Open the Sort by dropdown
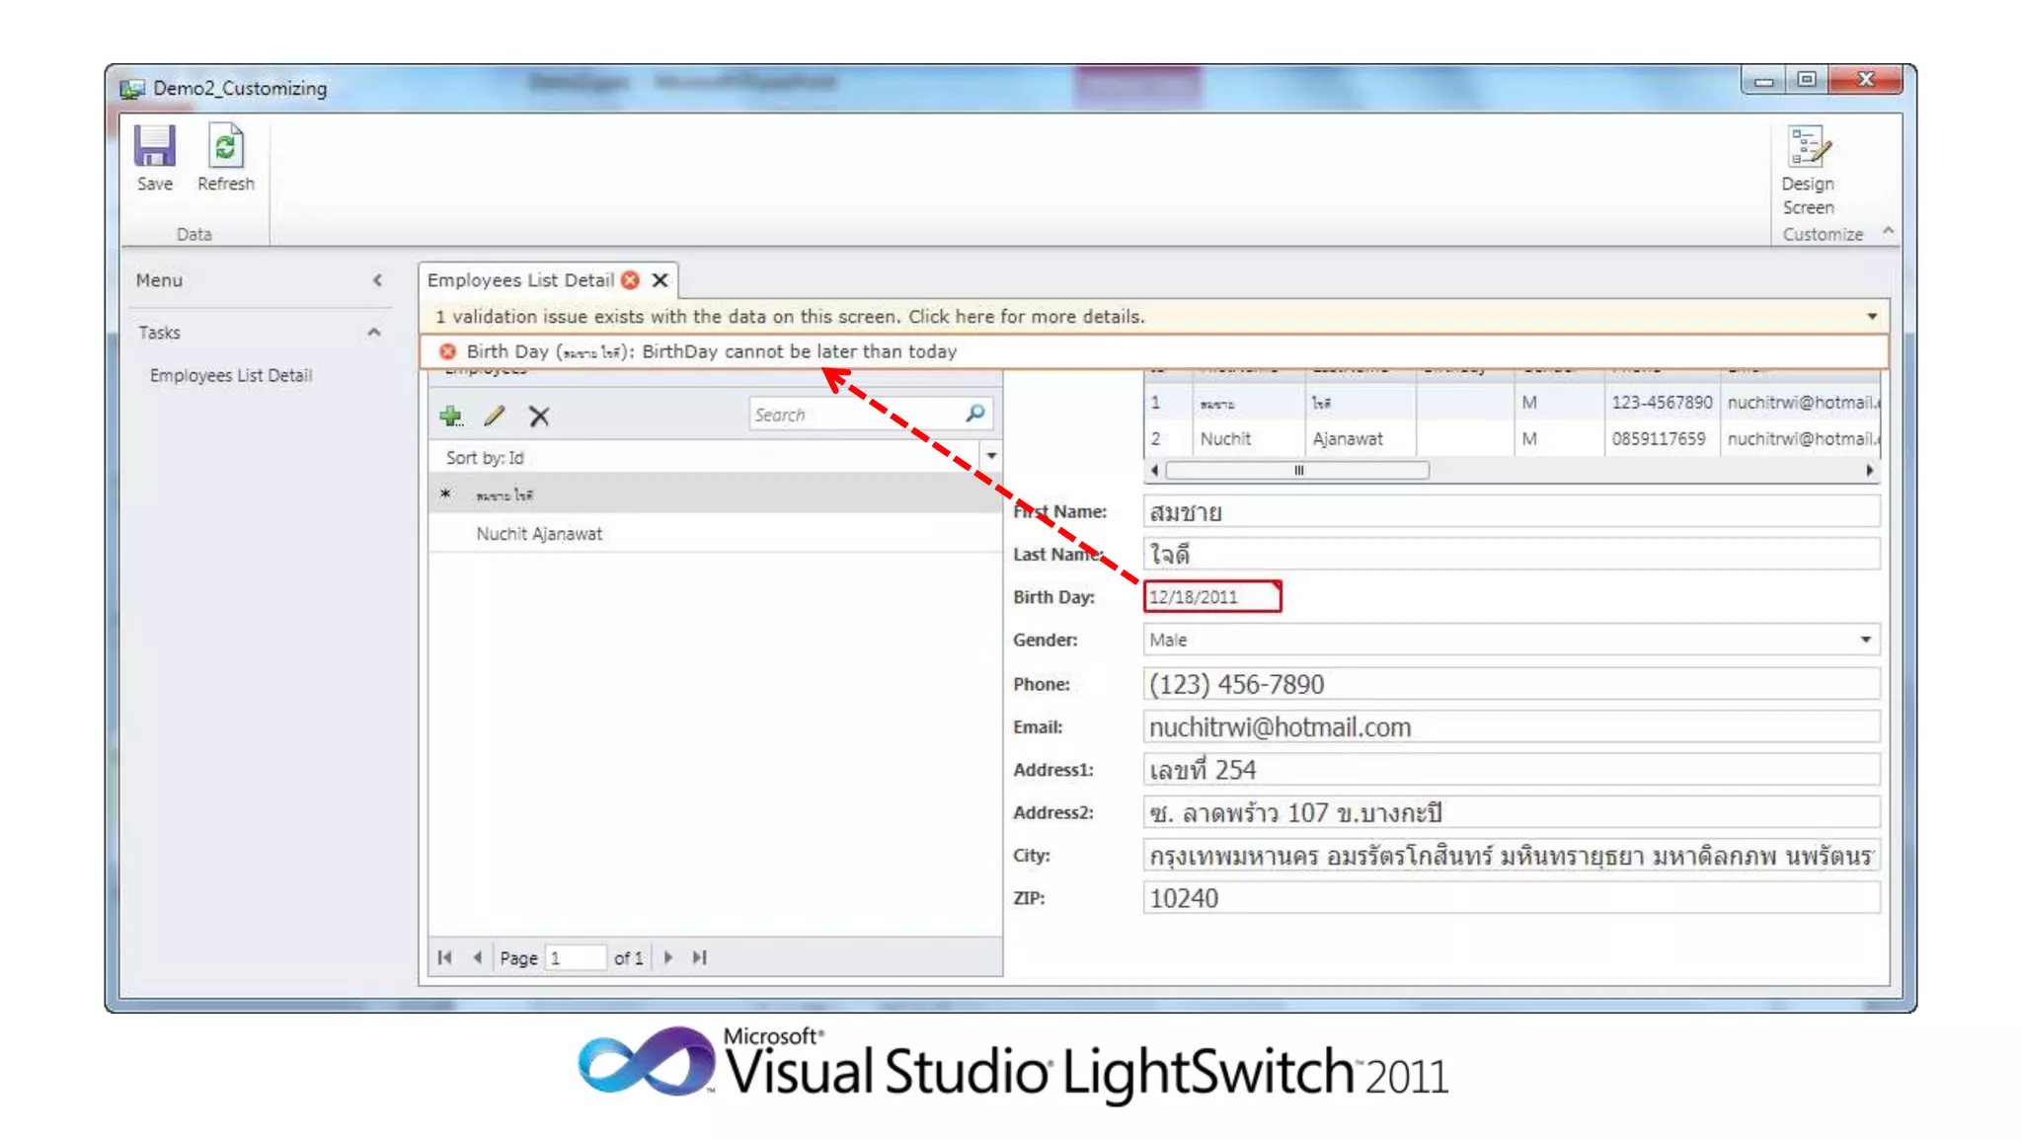This screenshot has height=1140, width=2022. click(x=990, y=456)
